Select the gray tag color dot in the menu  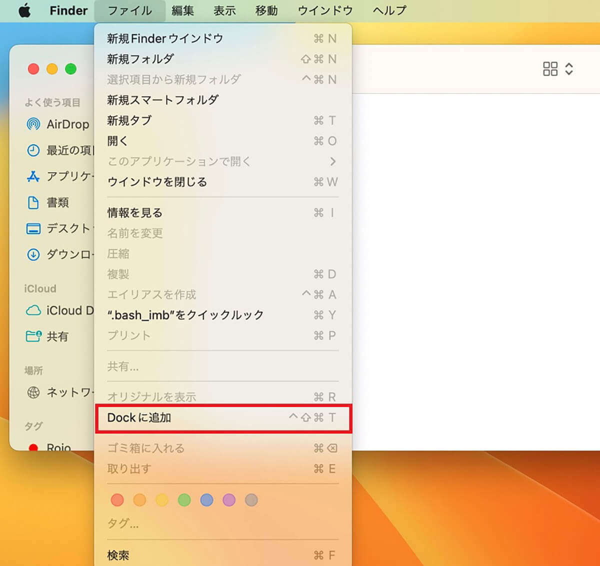pyautogui.click(x=251, y=500)
